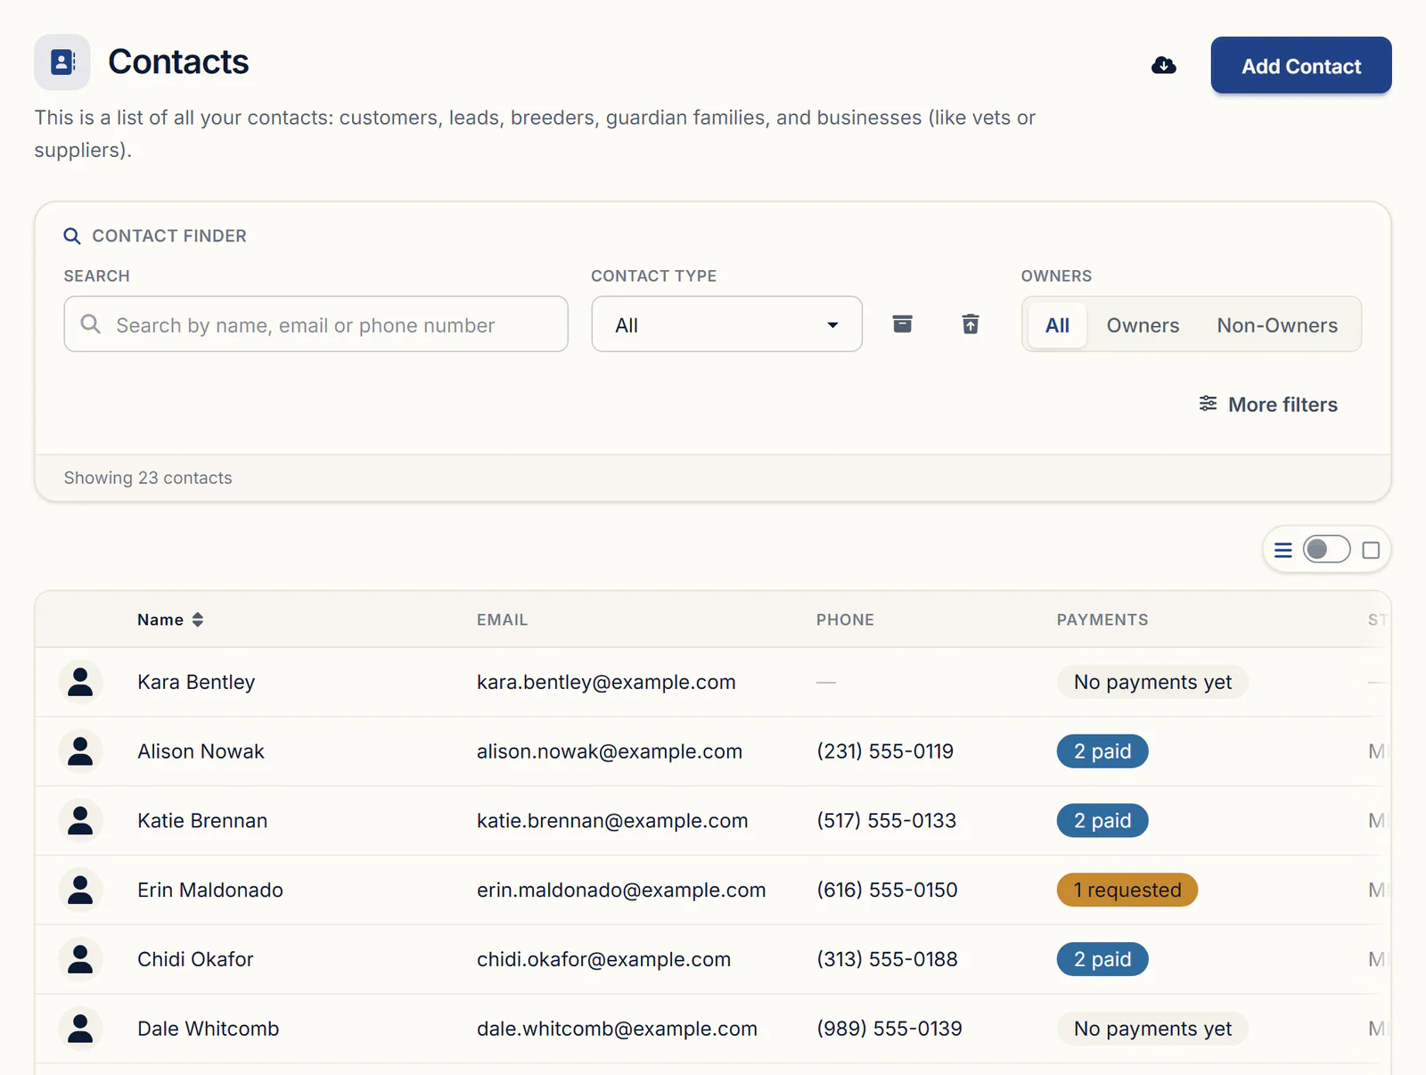Image resolution: width=1426 pixels, height=1075 pixels.
Task: Click the Showing 23 contacts text
Action: (148, 478)
